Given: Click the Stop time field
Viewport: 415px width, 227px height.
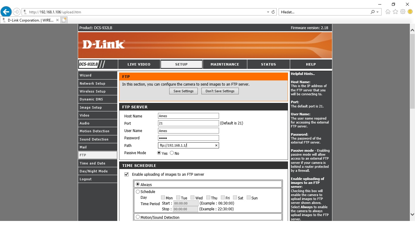Looking at the screenshot, I should [186, 209].
